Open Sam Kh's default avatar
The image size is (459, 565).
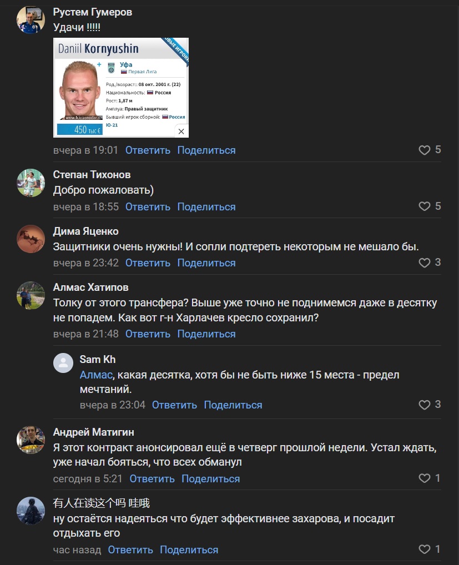click(x=63, y=363)
